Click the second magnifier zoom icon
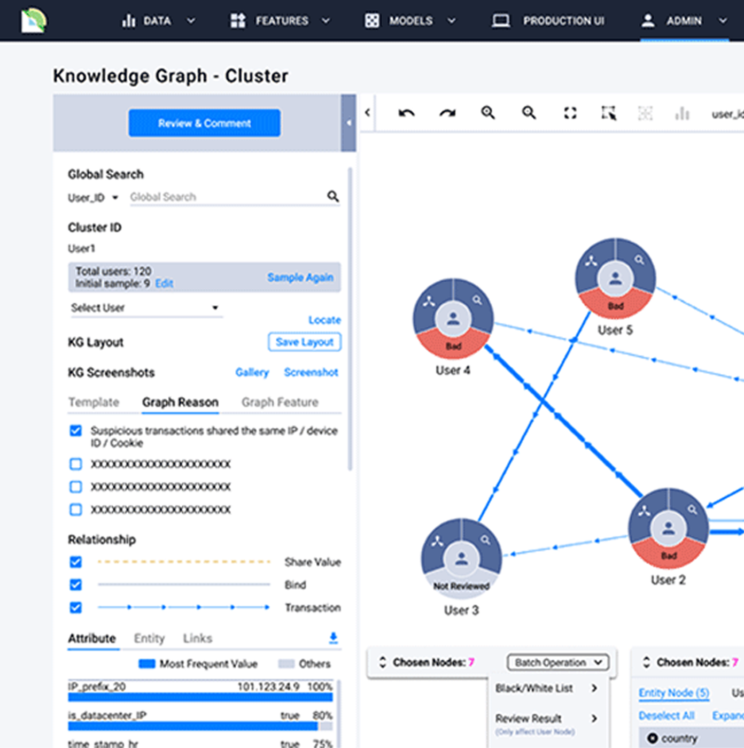Screen dimensions: 744x748 coord(529,113)
